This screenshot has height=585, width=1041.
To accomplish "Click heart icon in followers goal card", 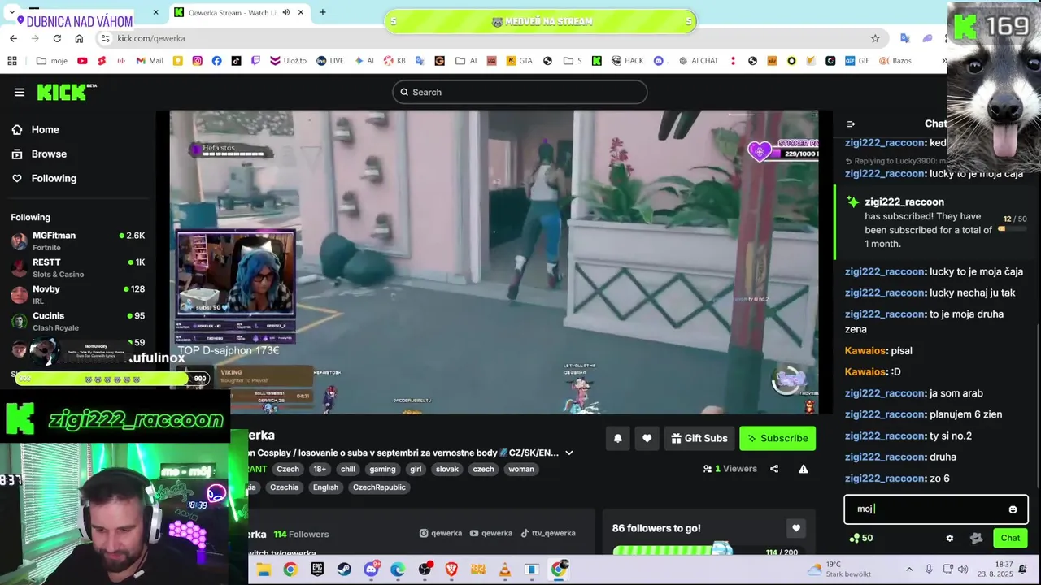I will coord(796,528).
